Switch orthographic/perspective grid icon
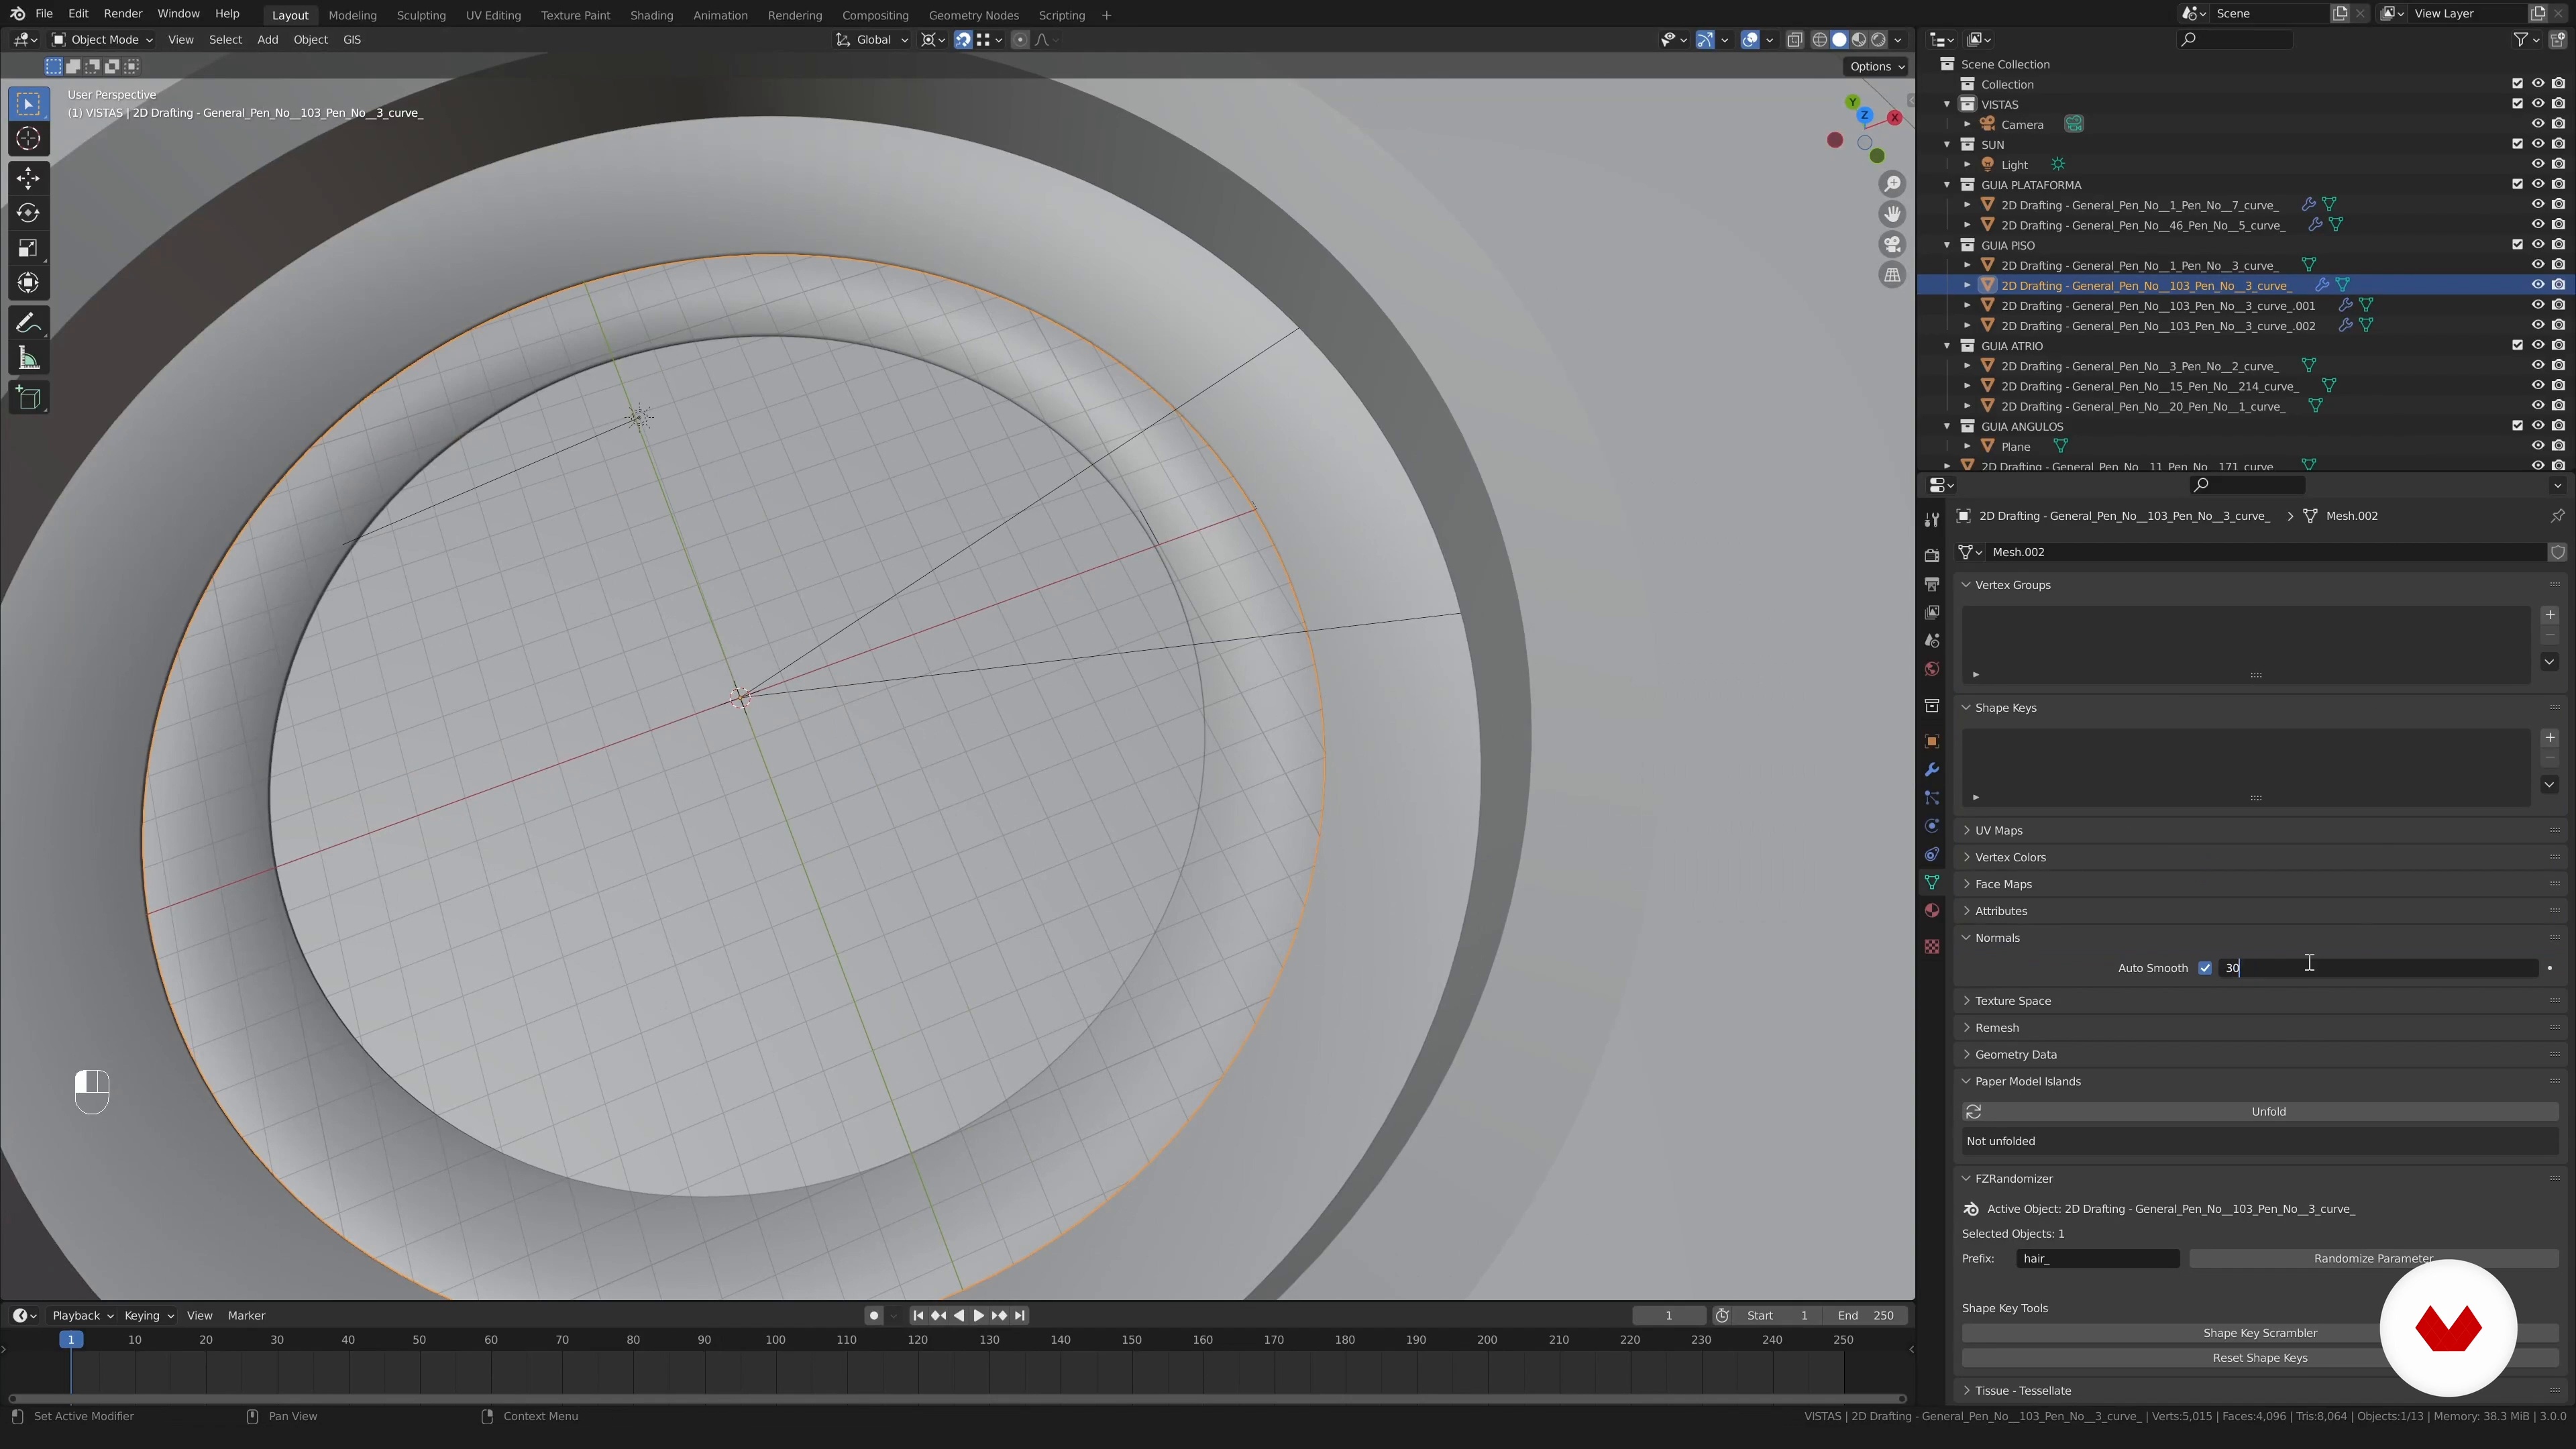This screenshot has width=2576, height=1449. (x=1892, y=275)
